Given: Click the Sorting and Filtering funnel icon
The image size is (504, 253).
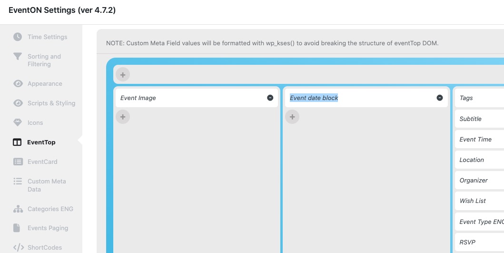Looking at the screenshot, I should tap(18, 56).
